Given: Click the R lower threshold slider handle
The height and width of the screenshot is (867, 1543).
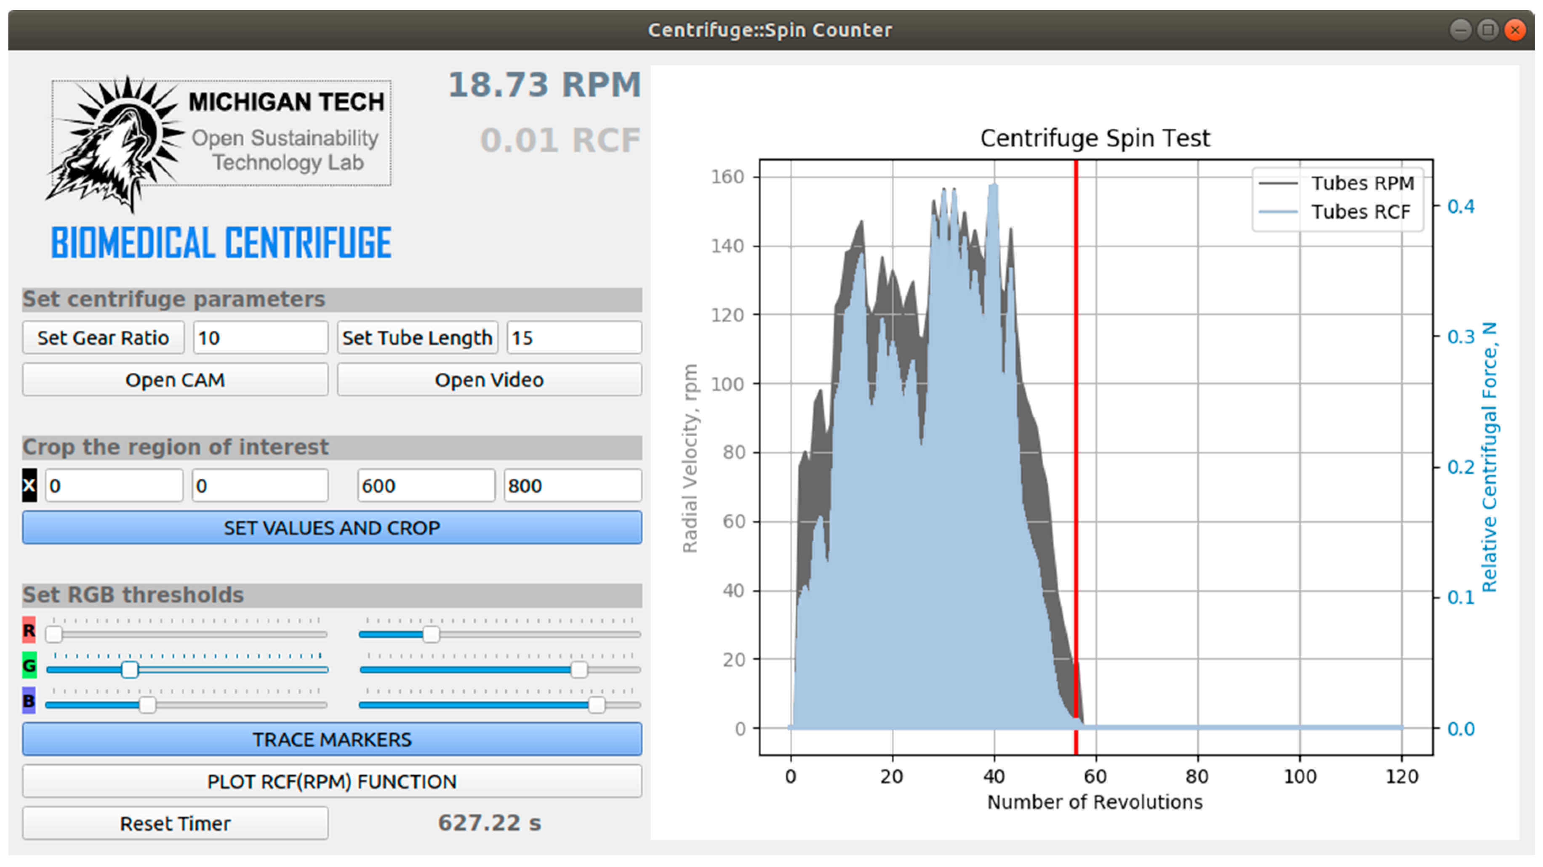Looking at the screenshot, I should coord(54,634).
